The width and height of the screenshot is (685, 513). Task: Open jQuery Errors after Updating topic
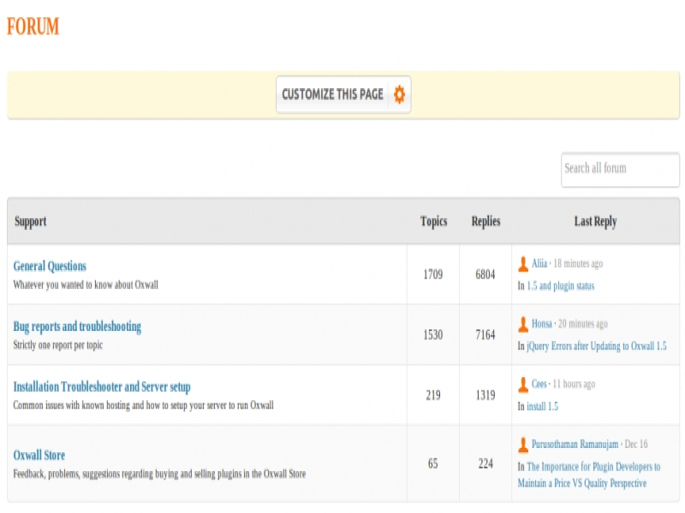click(x=596, y=346)
